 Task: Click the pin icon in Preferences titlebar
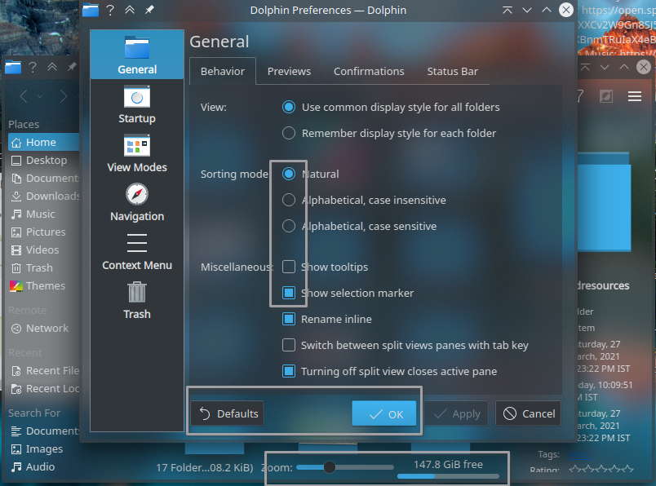point(149,10)
